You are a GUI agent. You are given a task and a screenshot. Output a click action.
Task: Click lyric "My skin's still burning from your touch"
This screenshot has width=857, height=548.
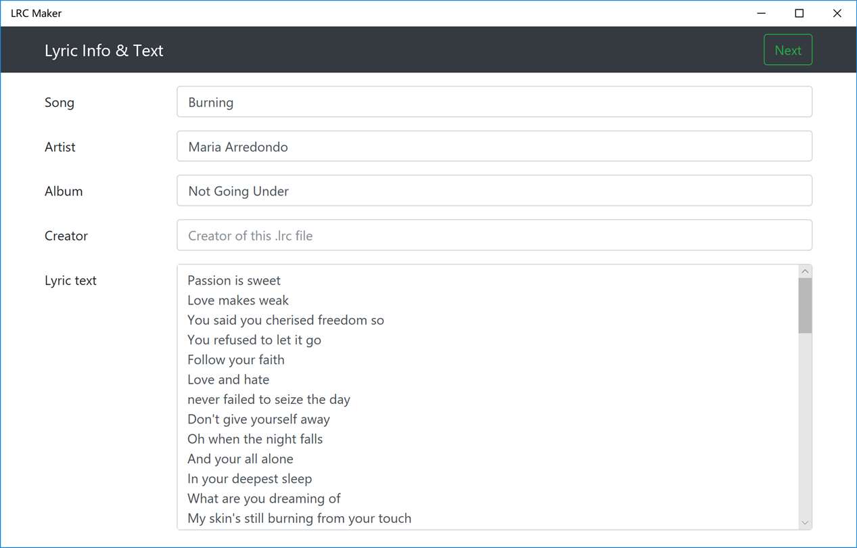[299, 518]
